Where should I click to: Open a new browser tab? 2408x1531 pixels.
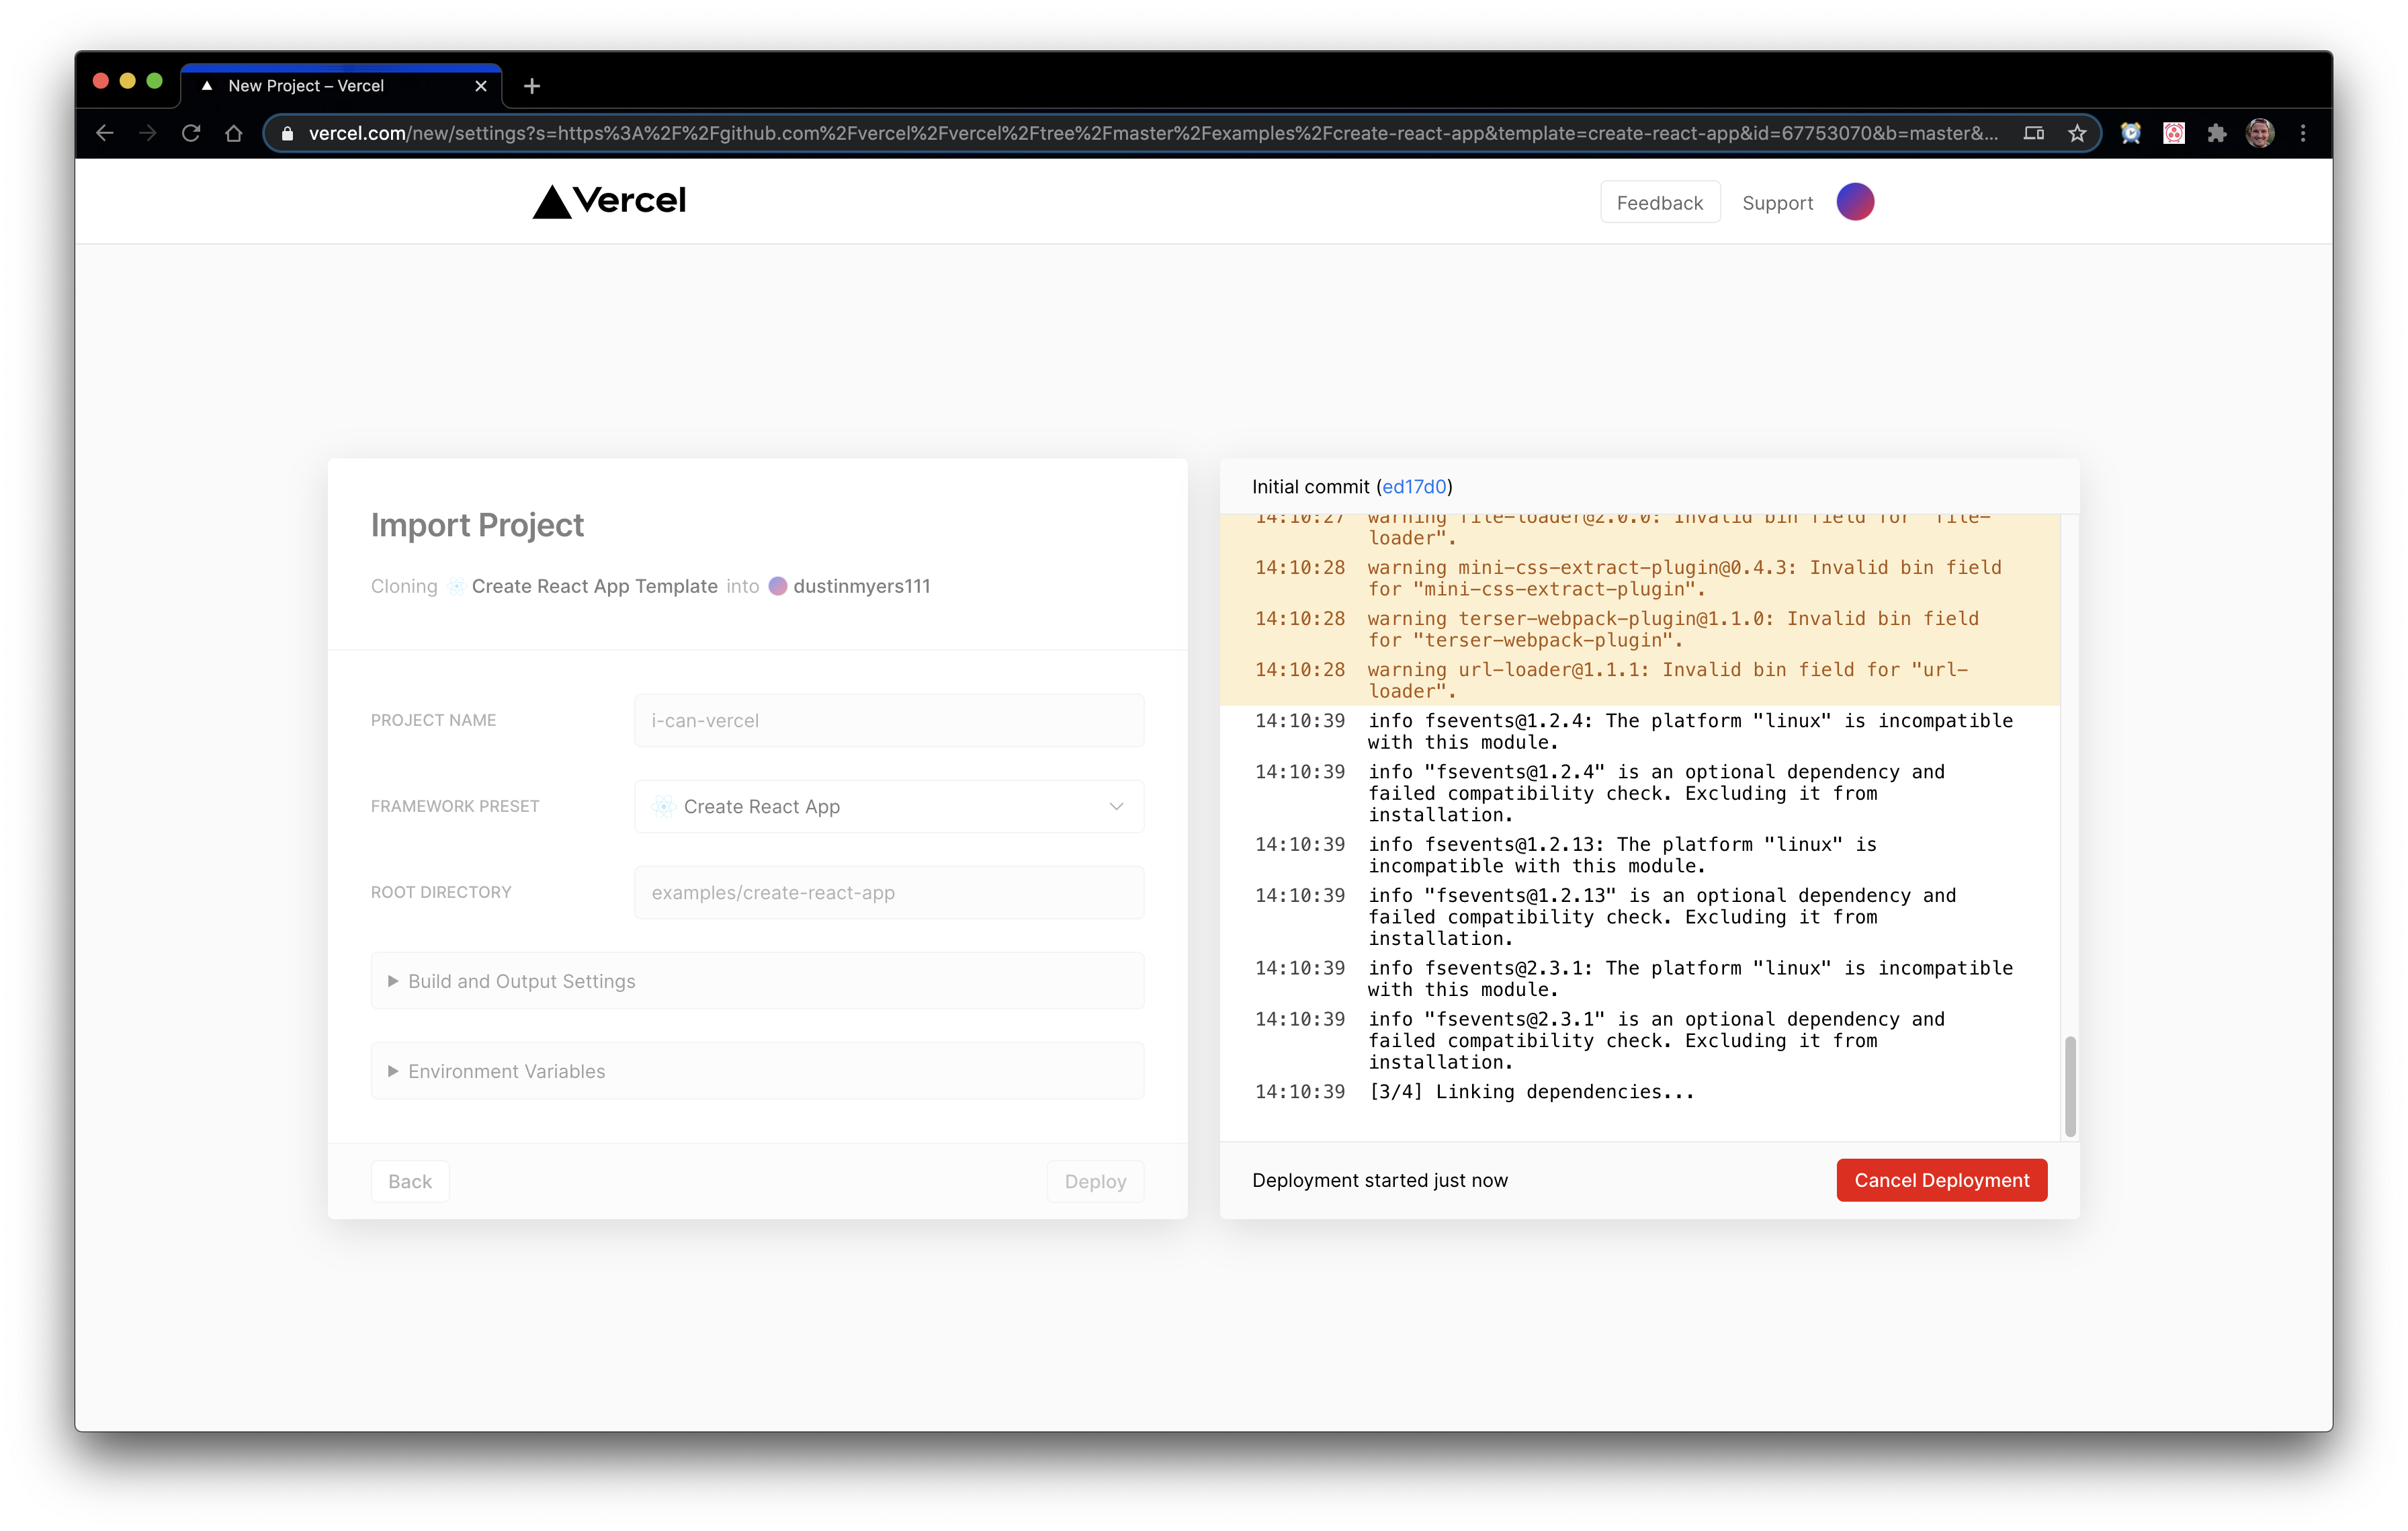tap(532, 86)
